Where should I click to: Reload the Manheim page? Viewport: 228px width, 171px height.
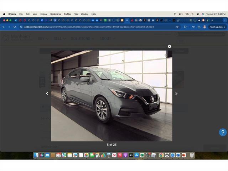15,27
